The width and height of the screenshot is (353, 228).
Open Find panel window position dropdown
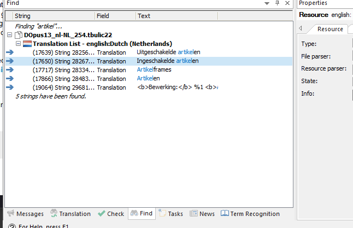coord(266,3)
